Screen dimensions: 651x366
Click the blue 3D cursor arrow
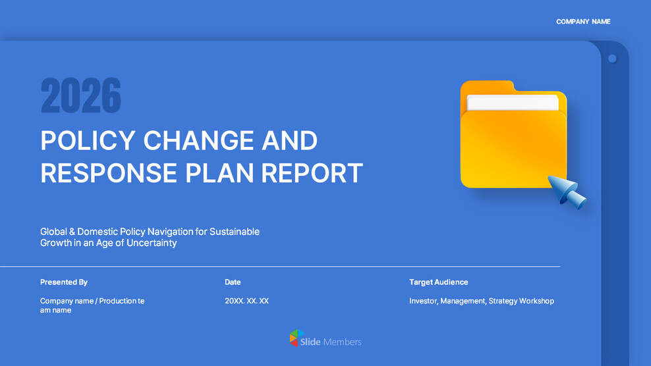click(x=567, y=192)
